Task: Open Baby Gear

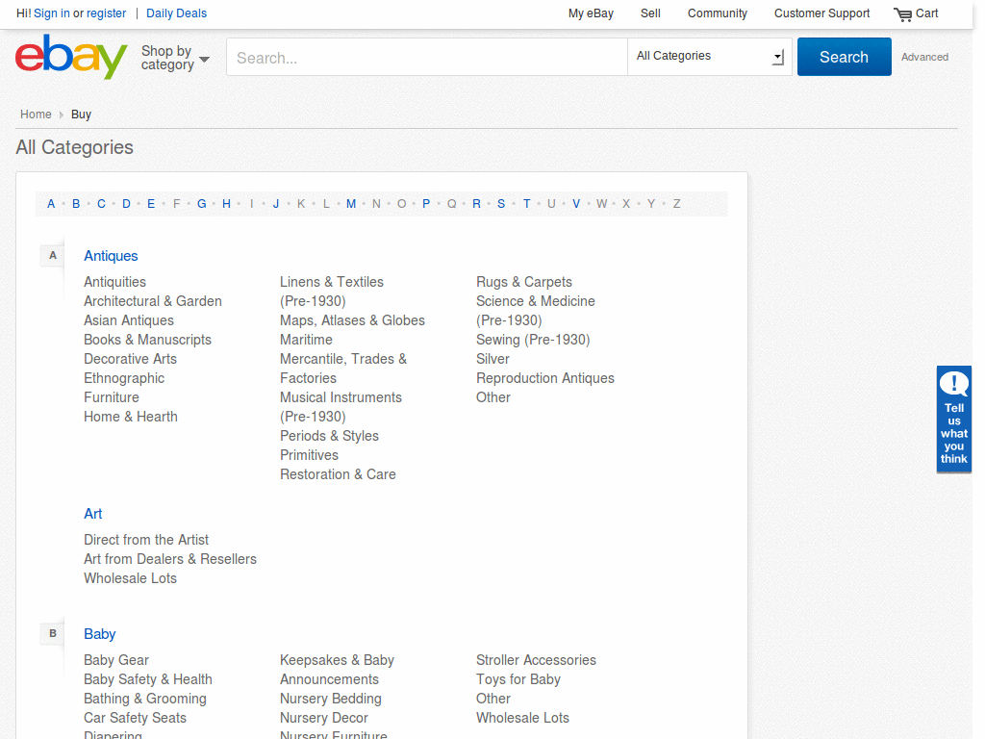Action: click(x=116, y=660)
